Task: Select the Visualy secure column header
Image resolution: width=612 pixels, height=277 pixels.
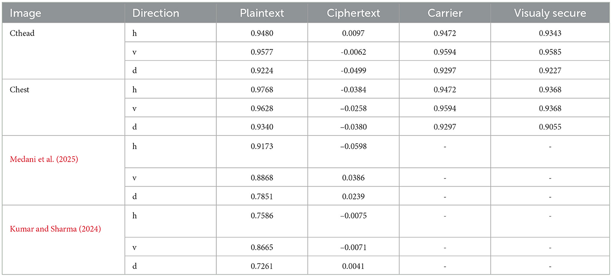Action: [550, 13]
